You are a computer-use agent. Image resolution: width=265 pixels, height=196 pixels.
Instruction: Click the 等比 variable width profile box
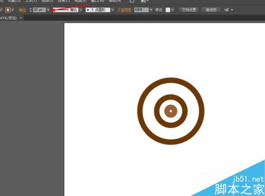pyautogui.click(x=66, y=10)
